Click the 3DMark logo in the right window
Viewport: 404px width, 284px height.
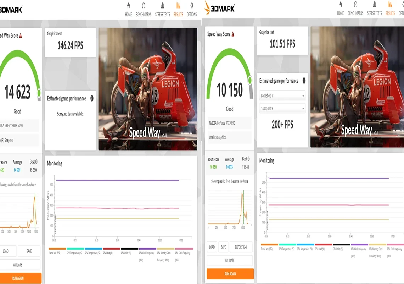coord(219,8)
